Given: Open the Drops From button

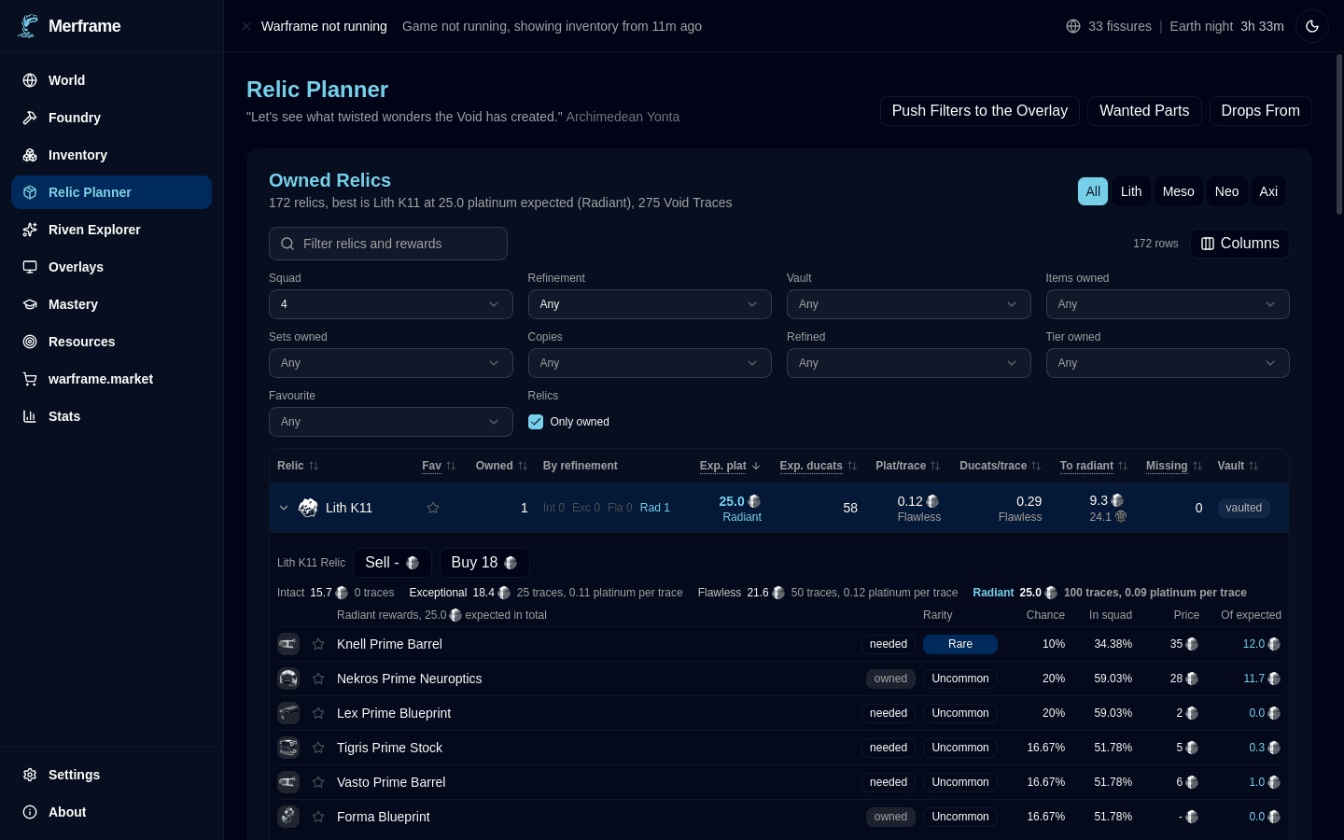Looking at the screenshot, I should (1260, 111).
